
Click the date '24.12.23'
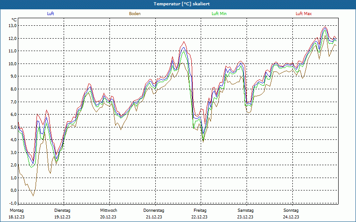click(x=291, y=217)
